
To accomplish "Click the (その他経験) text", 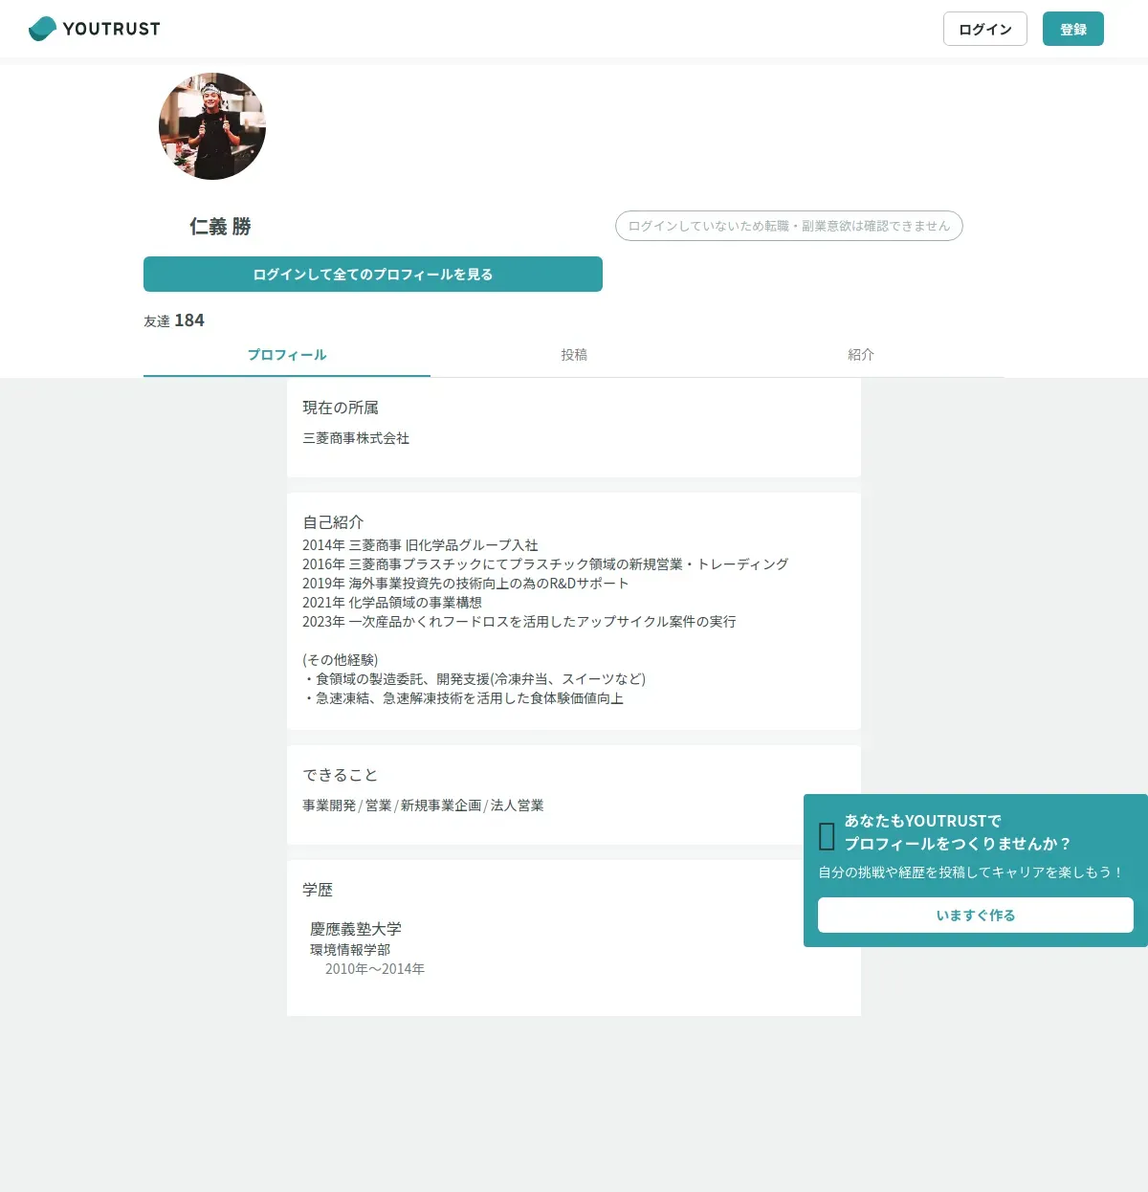I will (341, 660).
